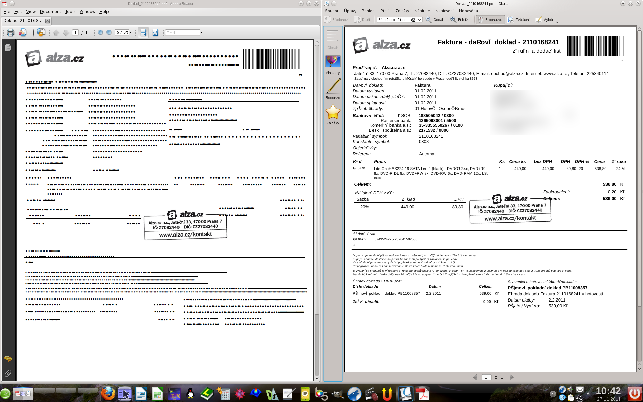This screenshot has width=643, height=402.
Task: Click the collaborate icon in Adobe Reader toolbar
Action: point(22,32)
